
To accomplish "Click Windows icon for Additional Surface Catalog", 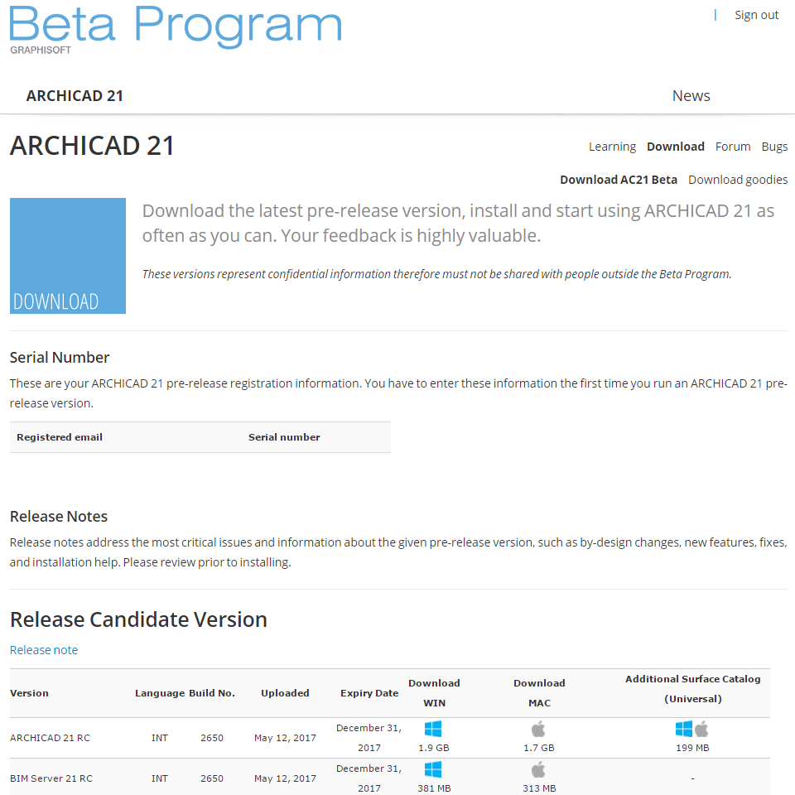I will click(683, 729).
